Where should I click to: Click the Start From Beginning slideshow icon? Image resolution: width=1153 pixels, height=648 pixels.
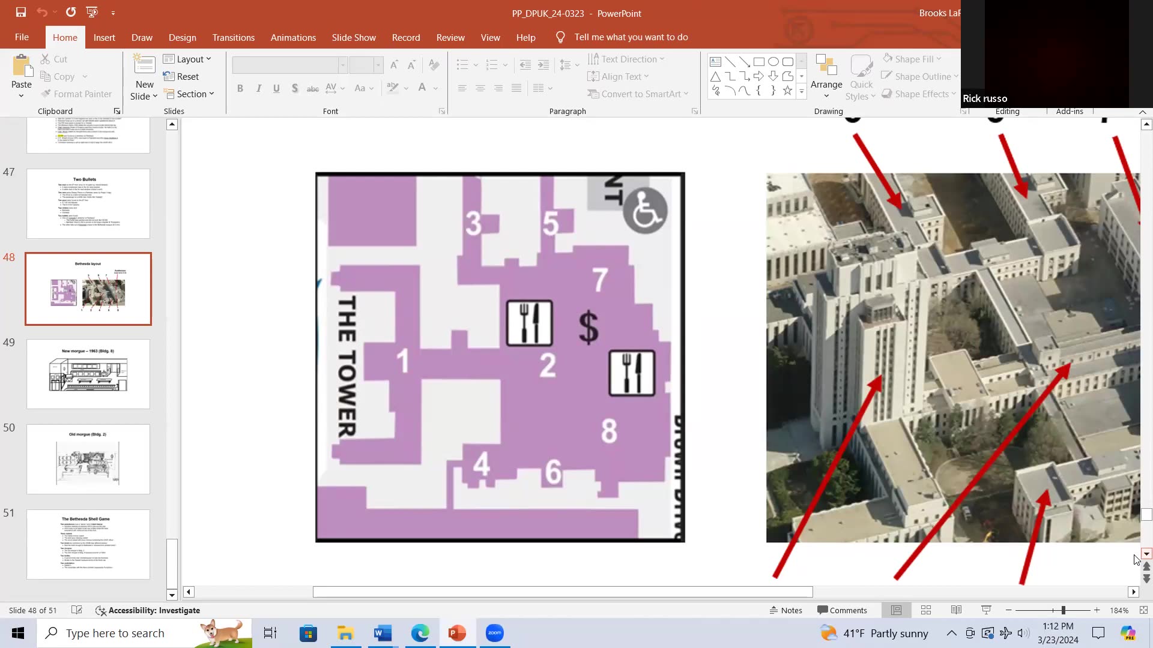pyautogui.click(x=92, y=12)
